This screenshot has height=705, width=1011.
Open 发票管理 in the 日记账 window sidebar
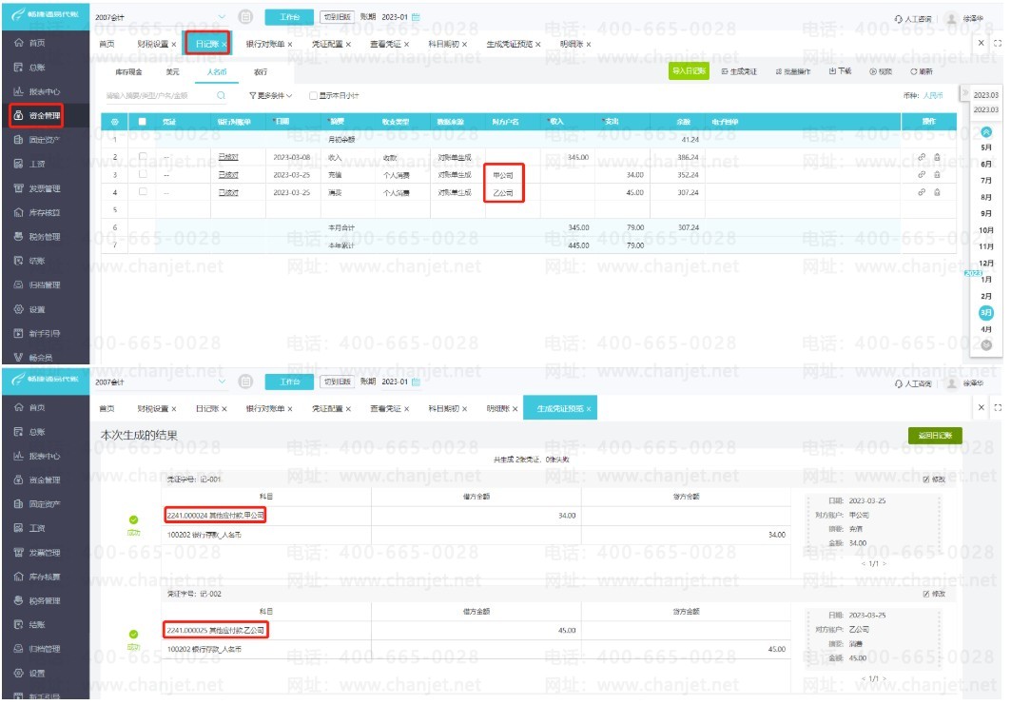point(37,188)
